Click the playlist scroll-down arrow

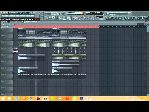point(148,95)
